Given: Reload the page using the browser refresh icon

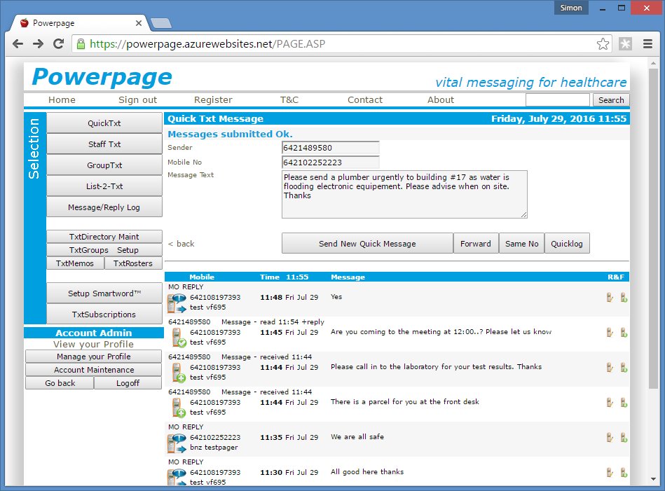Looking at the screenshot, I should (59, 44).
